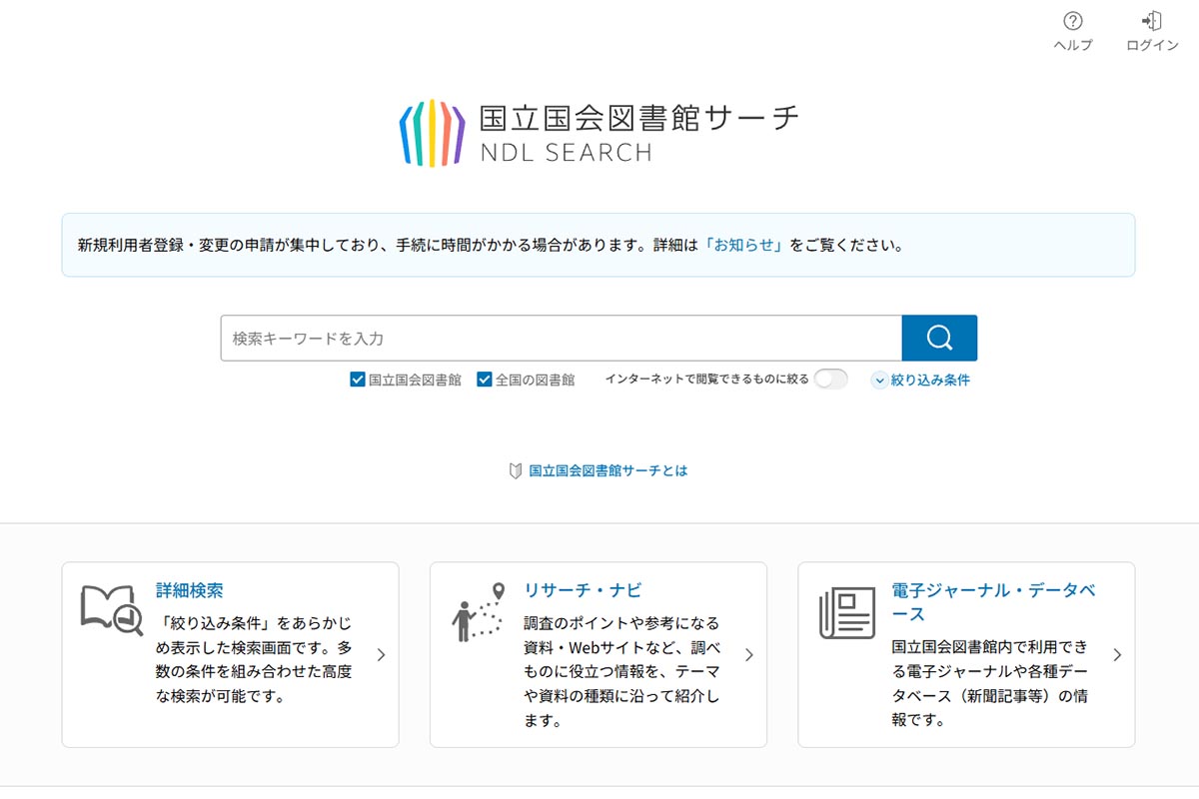The height and width of the screenshot is (799, 1199).
Task: Click the リサーチ・ナビ description text
Action: 621,671
